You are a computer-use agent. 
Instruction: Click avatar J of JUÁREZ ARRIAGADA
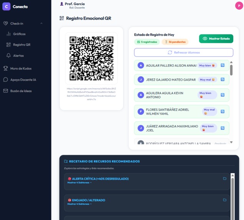(141, 128)
